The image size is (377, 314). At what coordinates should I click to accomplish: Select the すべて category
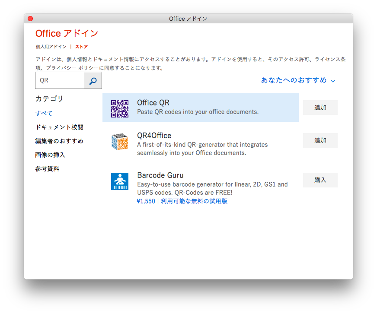[x=44, y=113]
